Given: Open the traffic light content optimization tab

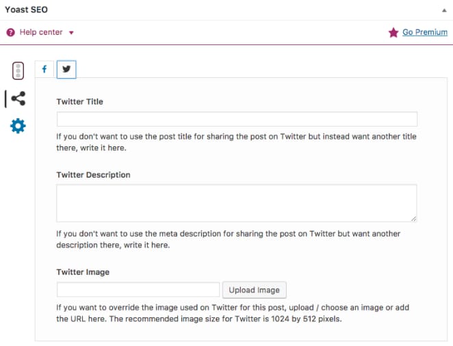Looking at the screenshot, I should (18, 70).
